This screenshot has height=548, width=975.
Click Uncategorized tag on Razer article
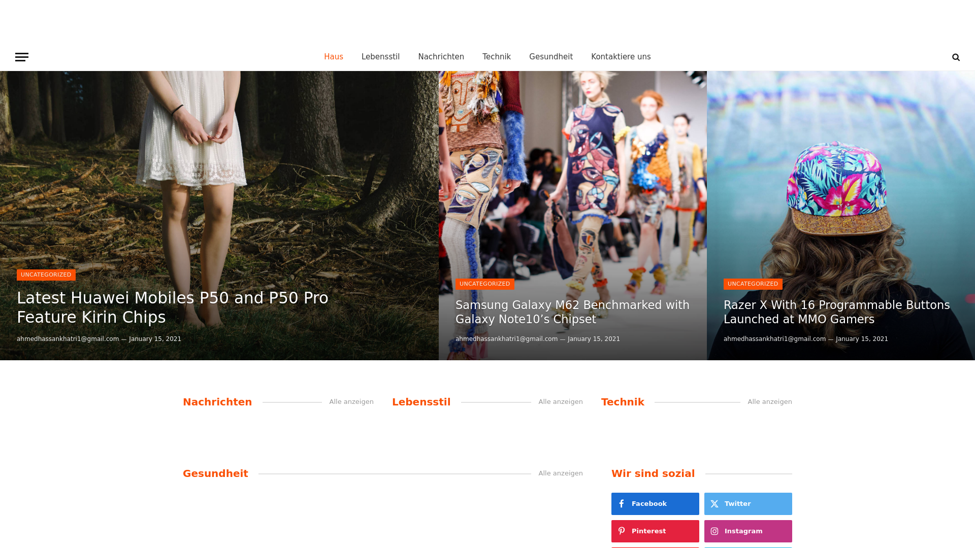click(x=753, y=284)
